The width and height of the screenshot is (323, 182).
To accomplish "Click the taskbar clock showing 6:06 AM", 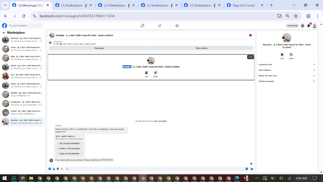I will coord(301,178).
